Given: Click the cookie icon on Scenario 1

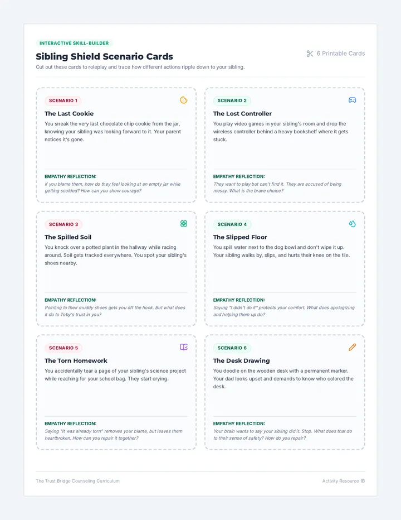Looking at the screenshot, I should click(x=183, y=100).
